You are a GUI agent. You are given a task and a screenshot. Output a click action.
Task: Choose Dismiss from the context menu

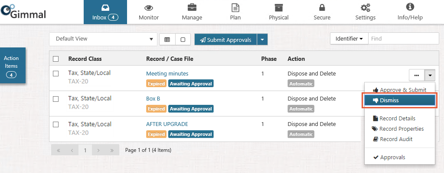tap(399, 101)
